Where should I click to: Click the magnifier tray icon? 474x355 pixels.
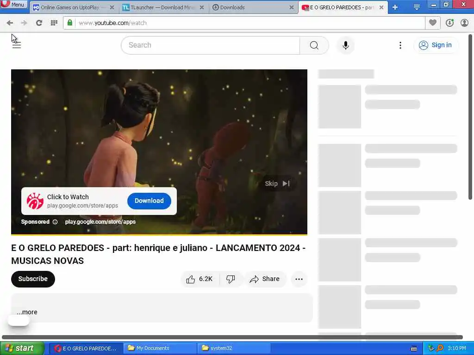point(440,349)
